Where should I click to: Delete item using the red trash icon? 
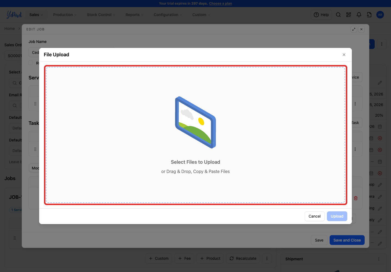(356, 198)
